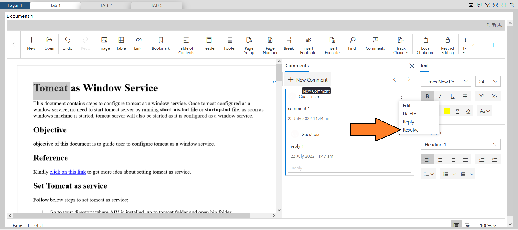This screenshot has height=230, width=518.
Task: Add a Bookmark from toolbar
Action: coord(161,44)
